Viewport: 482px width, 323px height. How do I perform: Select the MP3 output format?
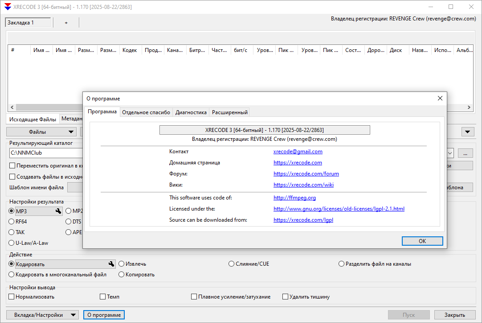pyautogui.click(x=12, y=211)
